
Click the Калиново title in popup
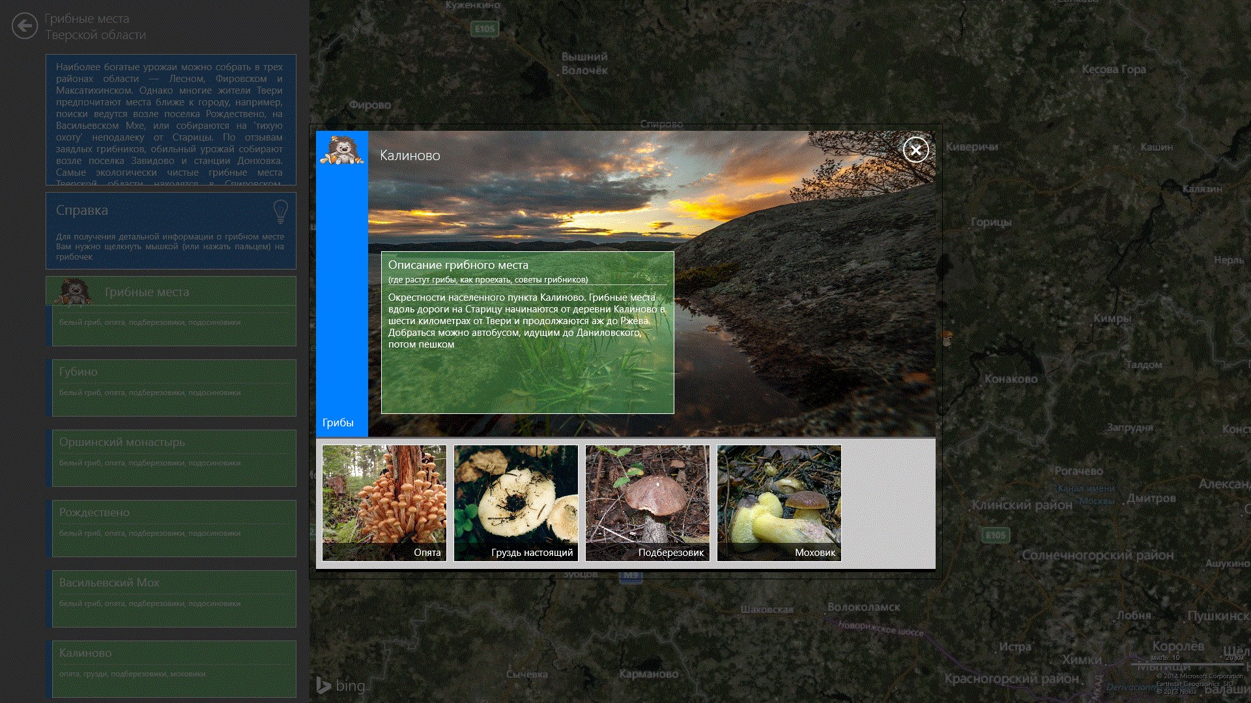click(410, 156)
